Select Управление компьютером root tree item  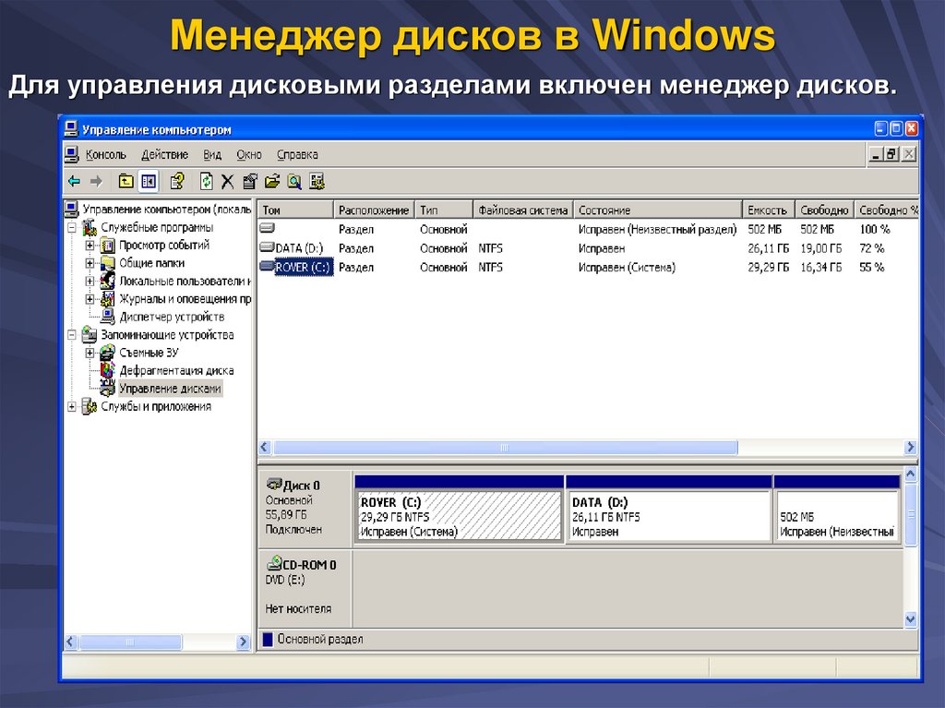[167, 210]
